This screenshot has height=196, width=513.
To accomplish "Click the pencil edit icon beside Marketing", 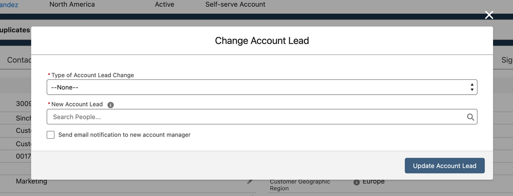I will [x=250, y=182].
